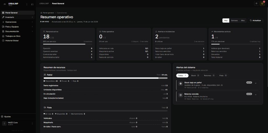Image resolution: width=268 pixels, height=133 pixels.
Task: Click the Retorno vencido clock icon
Action: [x=181, y=95]
